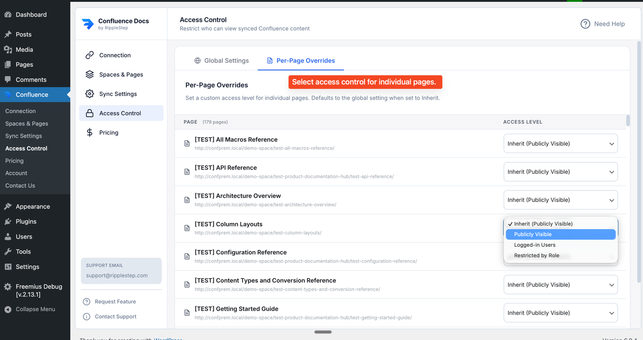Viewport: 643px width, 340px height.
Task: Click the Need Help link
Action: [x=603, y=24]
